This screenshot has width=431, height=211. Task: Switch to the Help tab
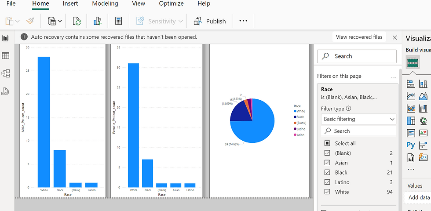(x=204, y=4)
